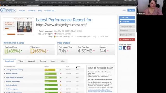Share report on Facebook icon
Image resolution: width=166 pixels, height=93 pixels.
pos(125,48)
